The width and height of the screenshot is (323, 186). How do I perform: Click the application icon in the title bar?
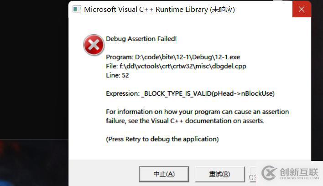pyautogui.click(x=77, y=10)
